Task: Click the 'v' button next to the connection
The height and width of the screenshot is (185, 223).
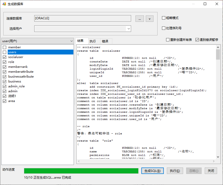Action: (150, 18)
